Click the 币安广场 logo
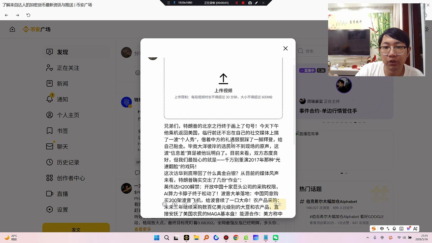The height and width of the screenshot is (243, 432). tap(36, 29)
